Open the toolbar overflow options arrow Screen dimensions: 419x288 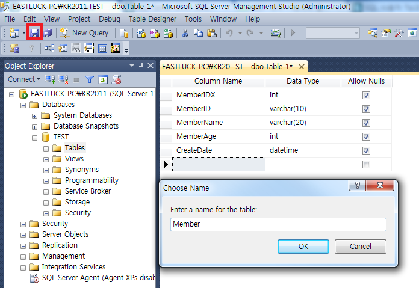click(126, 51)
